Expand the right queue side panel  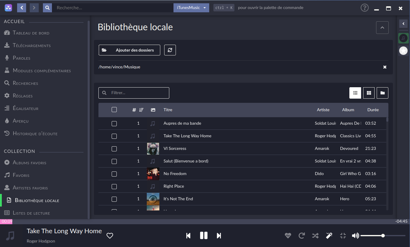(x=403, y=24)
